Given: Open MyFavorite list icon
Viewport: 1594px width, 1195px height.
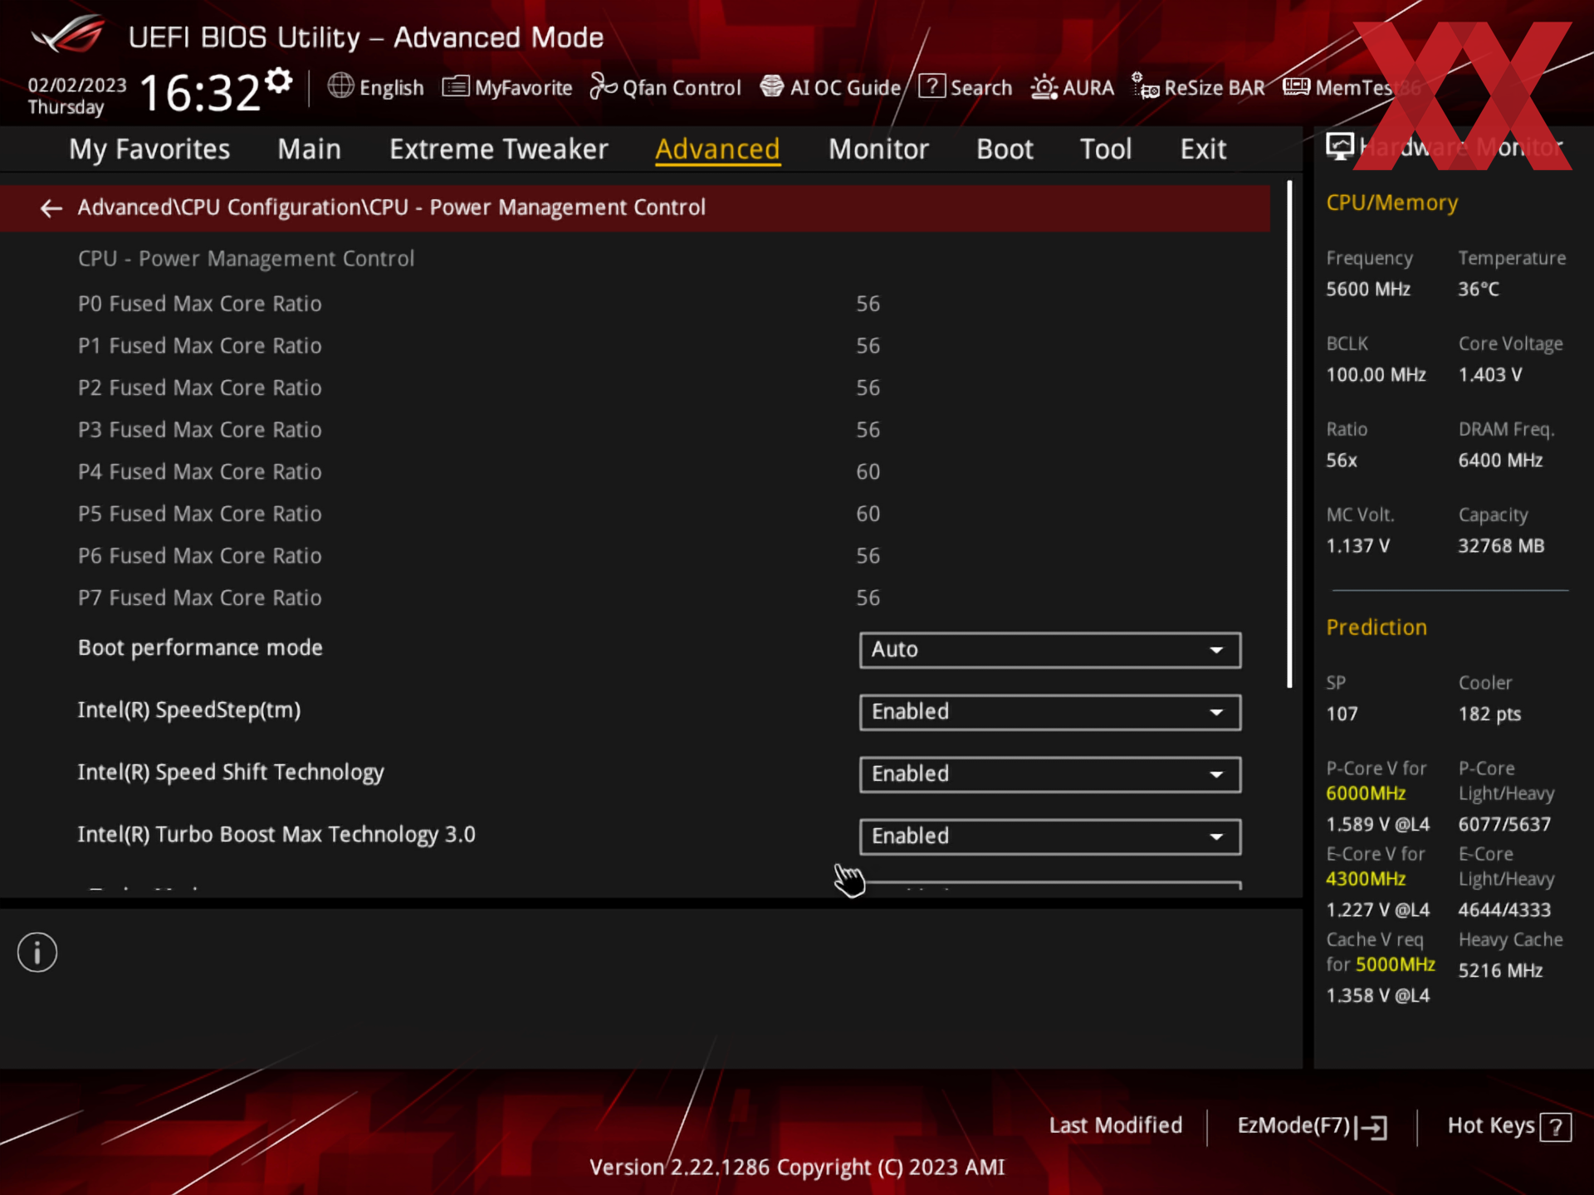Looking at the screenshot, I should coord(456,86).
